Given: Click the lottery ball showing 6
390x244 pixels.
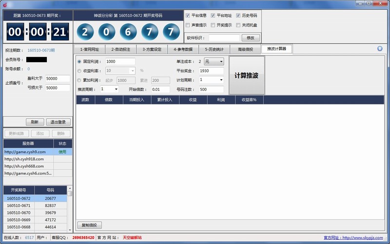Looking at the screenshot, I should (128, 33).
